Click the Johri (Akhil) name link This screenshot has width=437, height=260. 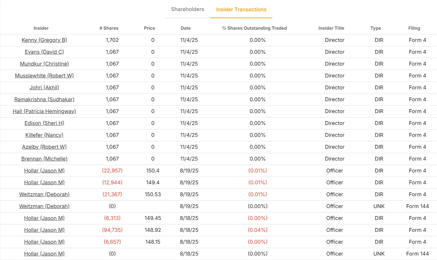tap(44, 88)
